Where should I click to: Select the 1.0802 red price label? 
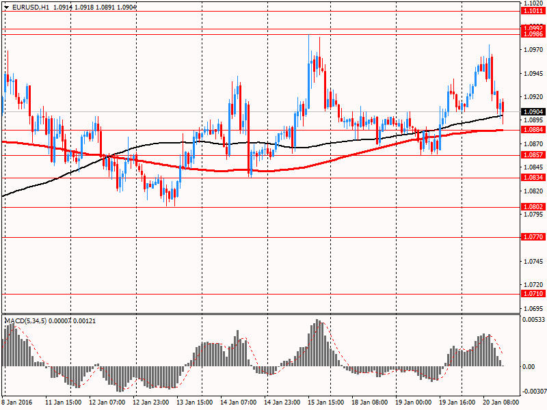(533, 207)
